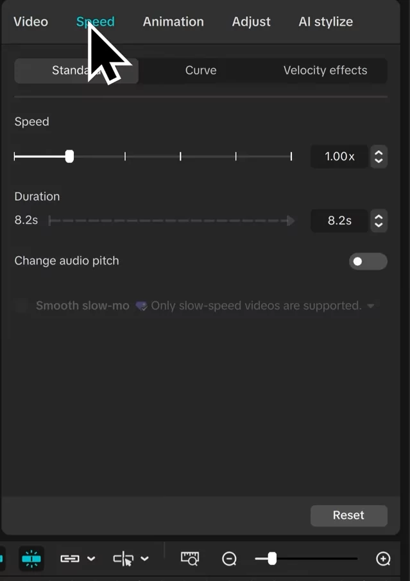Enable Change audio pitch toggle
410x581 pixels.
[368, 261]
